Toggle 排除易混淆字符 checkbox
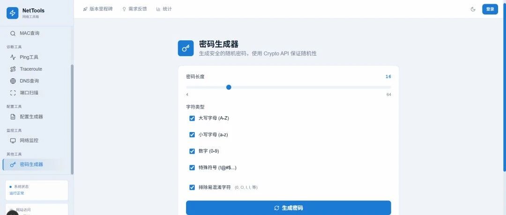Screen dimensions: 506x215 pyautogui.click(x=192, y=187)
